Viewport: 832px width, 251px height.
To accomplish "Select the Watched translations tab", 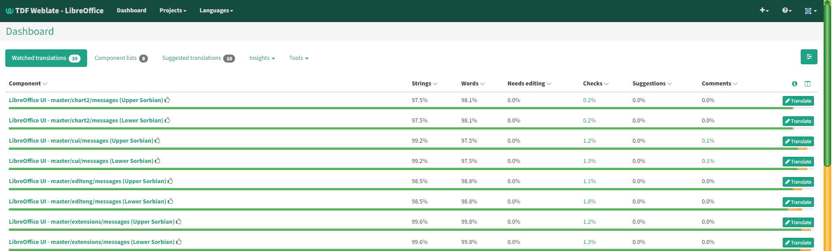I will tap(46, 58).
